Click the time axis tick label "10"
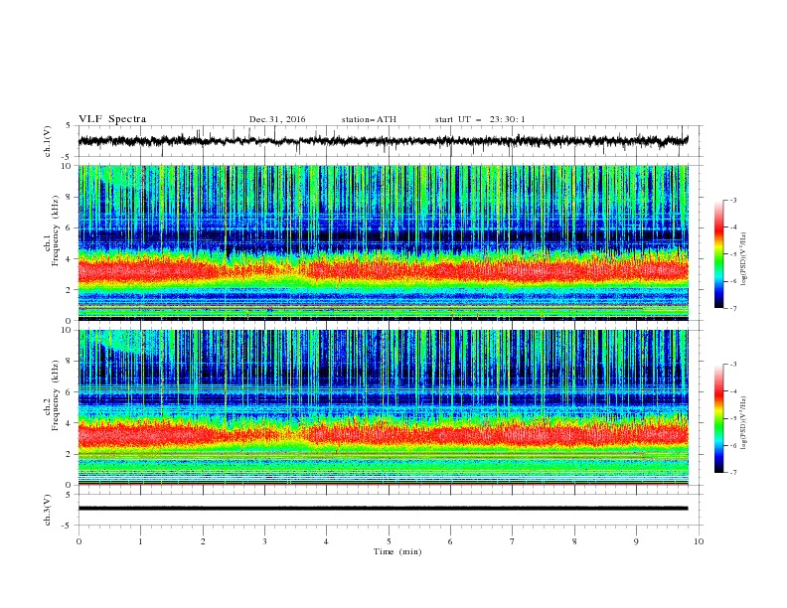 [699, 541]
